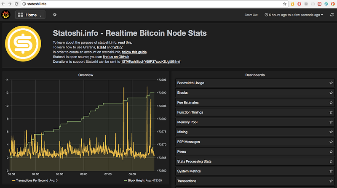The width and height of the screenshot is (337, 188).
Task: Star the Peers dashboard
Action: (331, 151)
